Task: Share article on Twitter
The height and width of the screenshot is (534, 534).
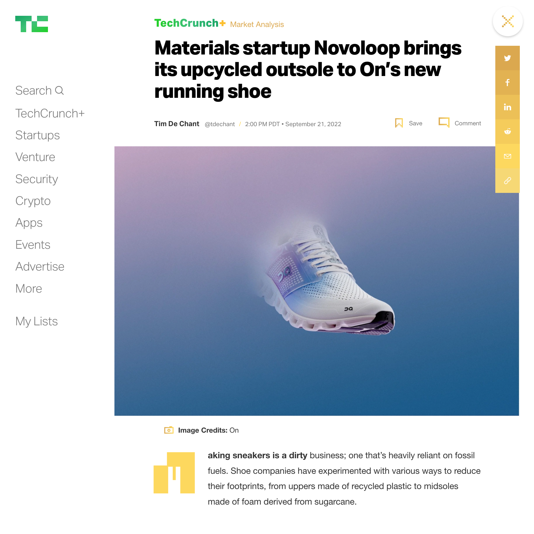Action: pyautogui.click(x=507, y=58)
